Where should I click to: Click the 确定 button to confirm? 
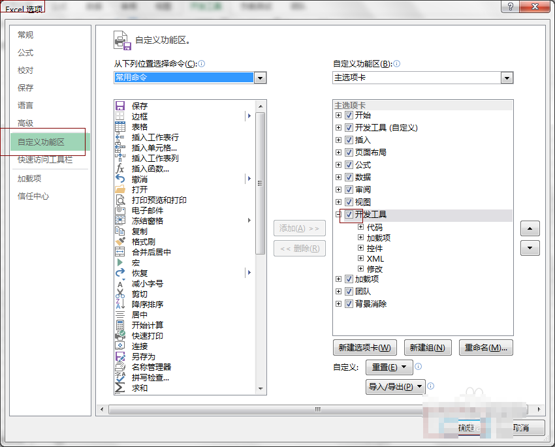469,428
